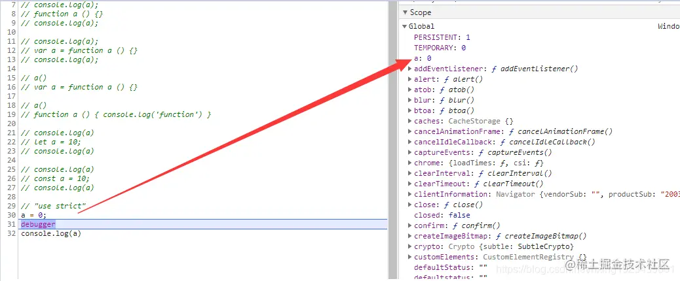Click the '// a()' comment on line 15
The height and width of the screenshot is (281, 680).
33,78
